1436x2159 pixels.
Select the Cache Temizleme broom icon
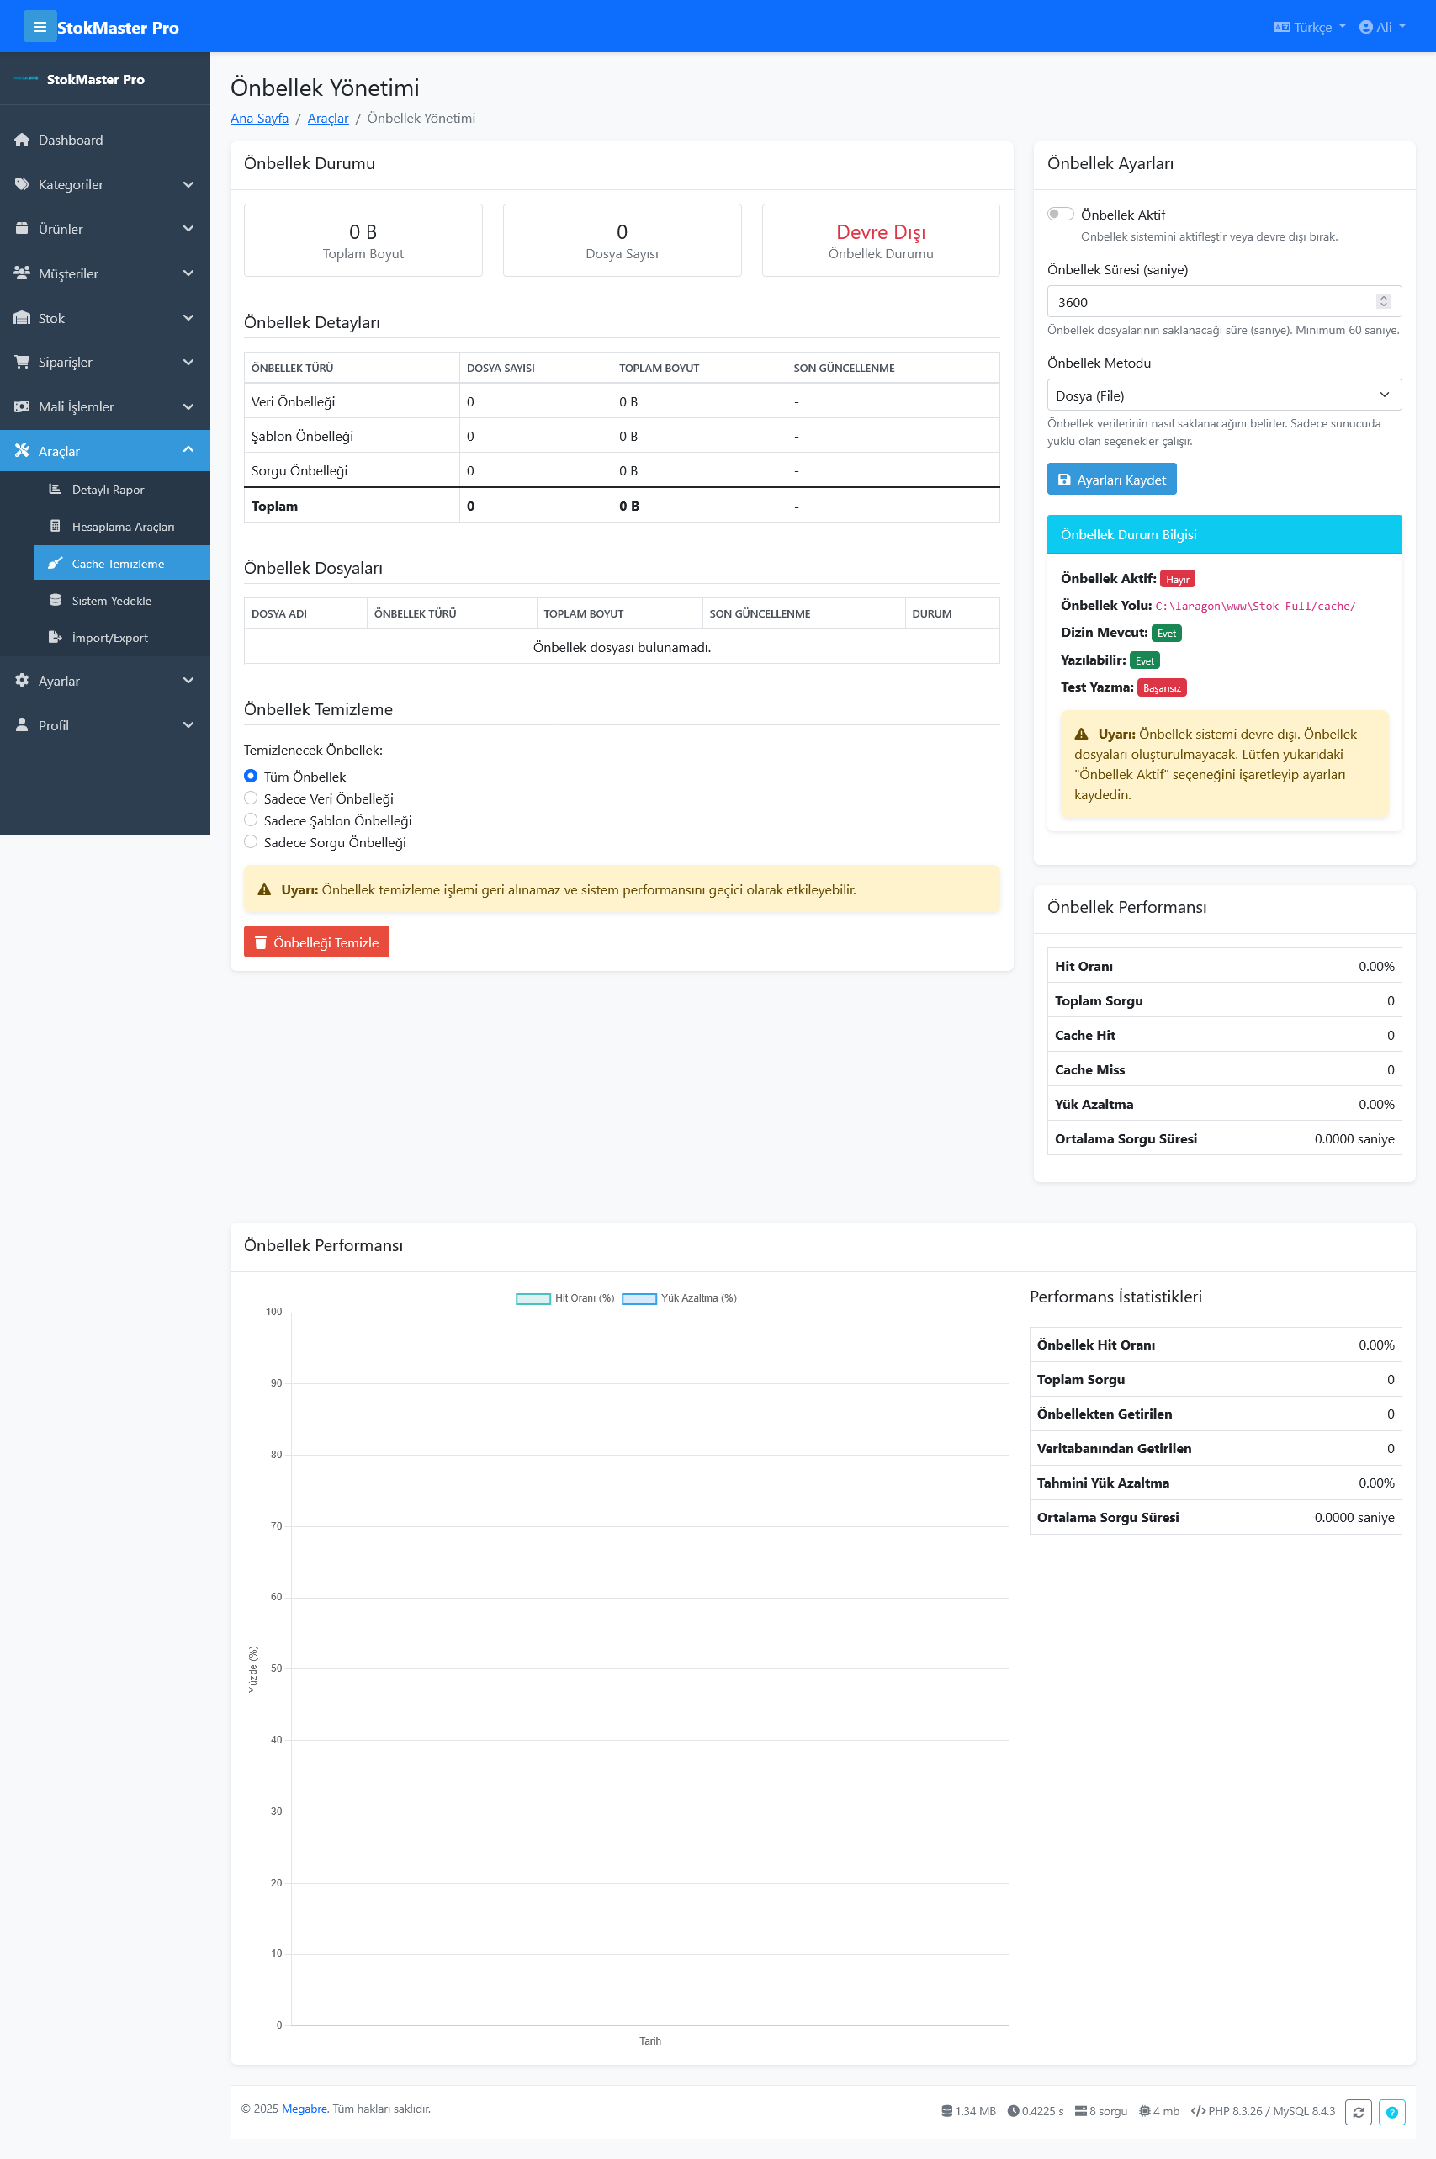(56, 564)
